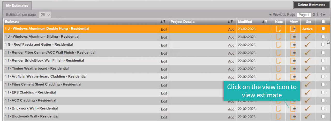This screenshot has width=331, height=121.
Task: Switch to the My Estimates tab
Action: point(17,5)
